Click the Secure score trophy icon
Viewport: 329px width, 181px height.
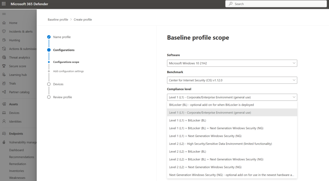pos(4,66)
